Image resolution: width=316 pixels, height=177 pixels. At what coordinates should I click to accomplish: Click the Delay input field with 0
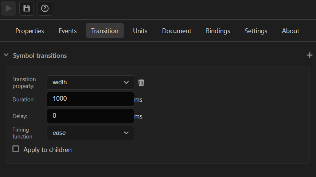coord(90,116)
